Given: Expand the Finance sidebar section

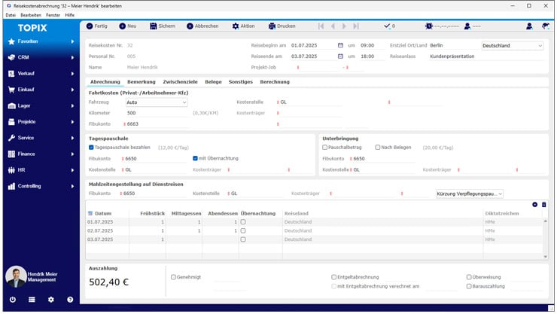Looking at the screenshot, I should [x=41, y=154].
